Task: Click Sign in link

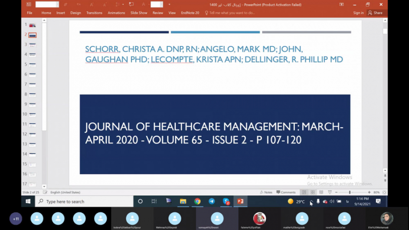Action: pos(358,13)
